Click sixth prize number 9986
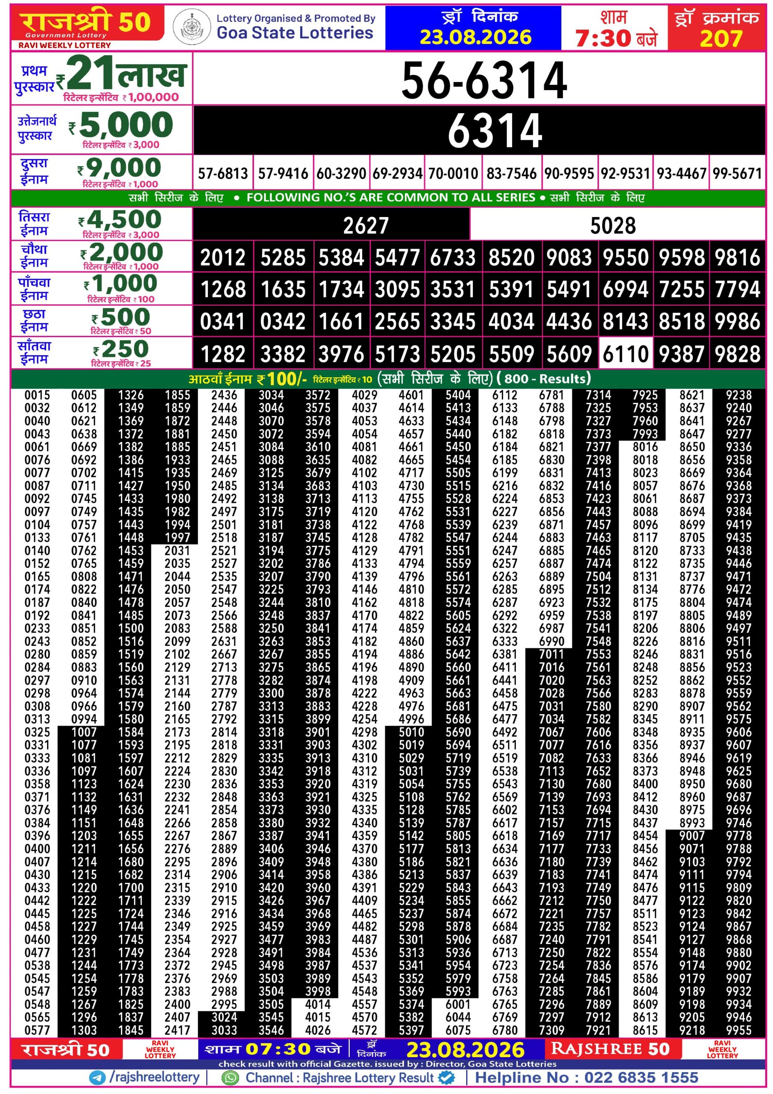The width and height of the screenshot is (773, 1094). pyautogui.click(x=737, y=322)
